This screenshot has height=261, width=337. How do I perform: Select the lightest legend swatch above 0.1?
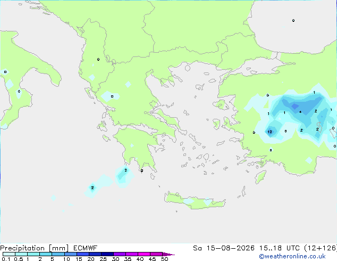9,254
